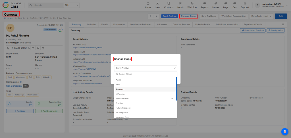Open the Leads flag icon
Image resolution: width=291 pixels, height=138 pixels.
180,3
